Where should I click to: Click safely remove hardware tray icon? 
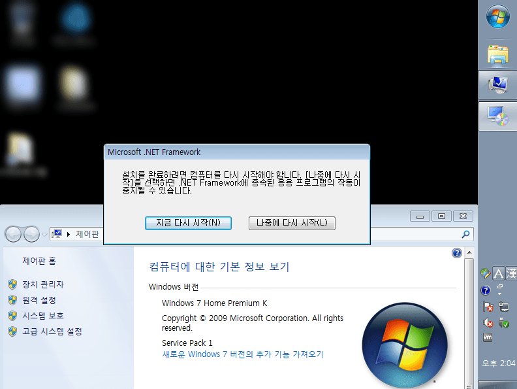tap(504, 322)
